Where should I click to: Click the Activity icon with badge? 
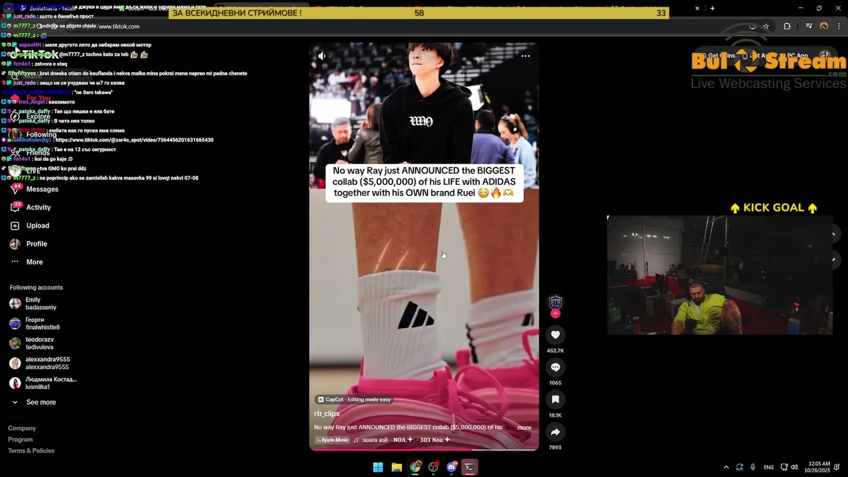pos(15,207)
